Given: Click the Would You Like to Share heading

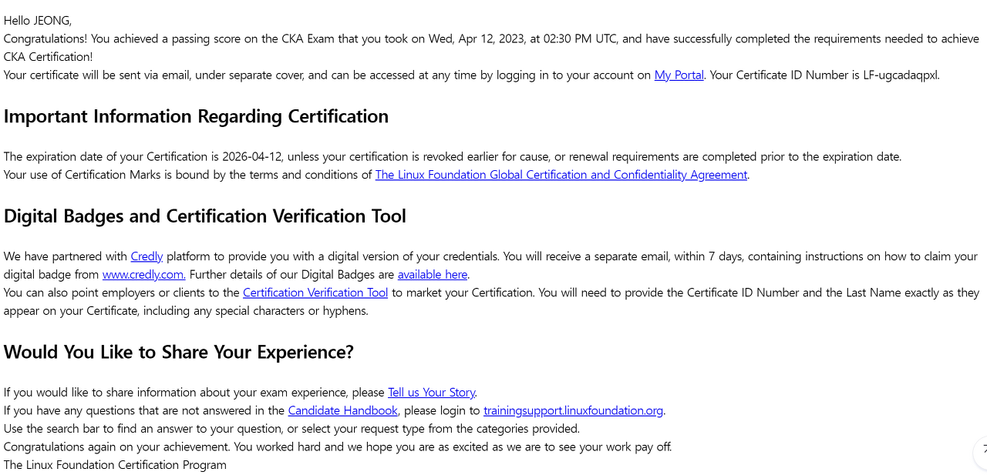Looking at the screenshot, I should click(x=179, y=352).
